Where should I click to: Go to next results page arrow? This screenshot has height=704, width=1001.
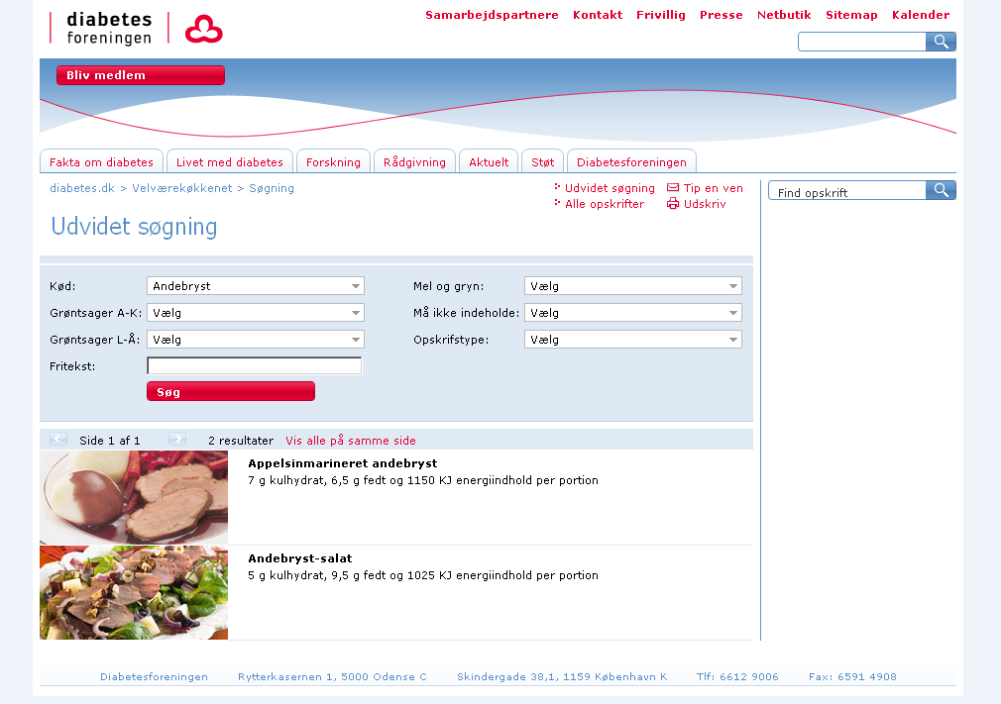(176, 439)
